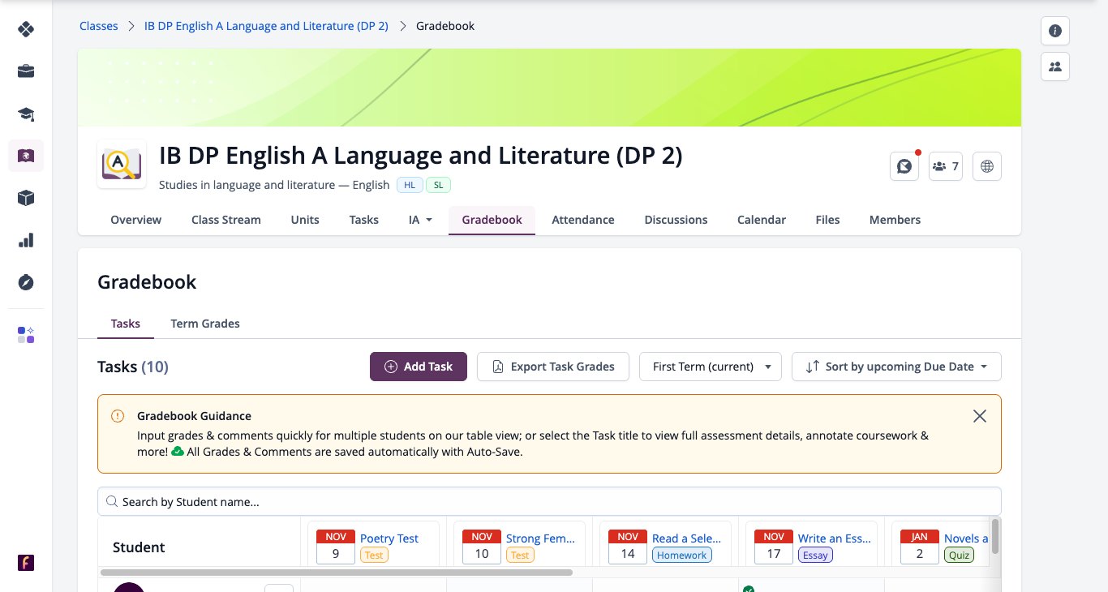Open the Attendance tab

pyautogui.click(x=583, y=220)
